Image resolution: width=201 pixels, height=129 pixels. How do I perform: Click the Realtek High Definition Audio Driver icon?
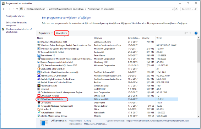coord(39,79)
